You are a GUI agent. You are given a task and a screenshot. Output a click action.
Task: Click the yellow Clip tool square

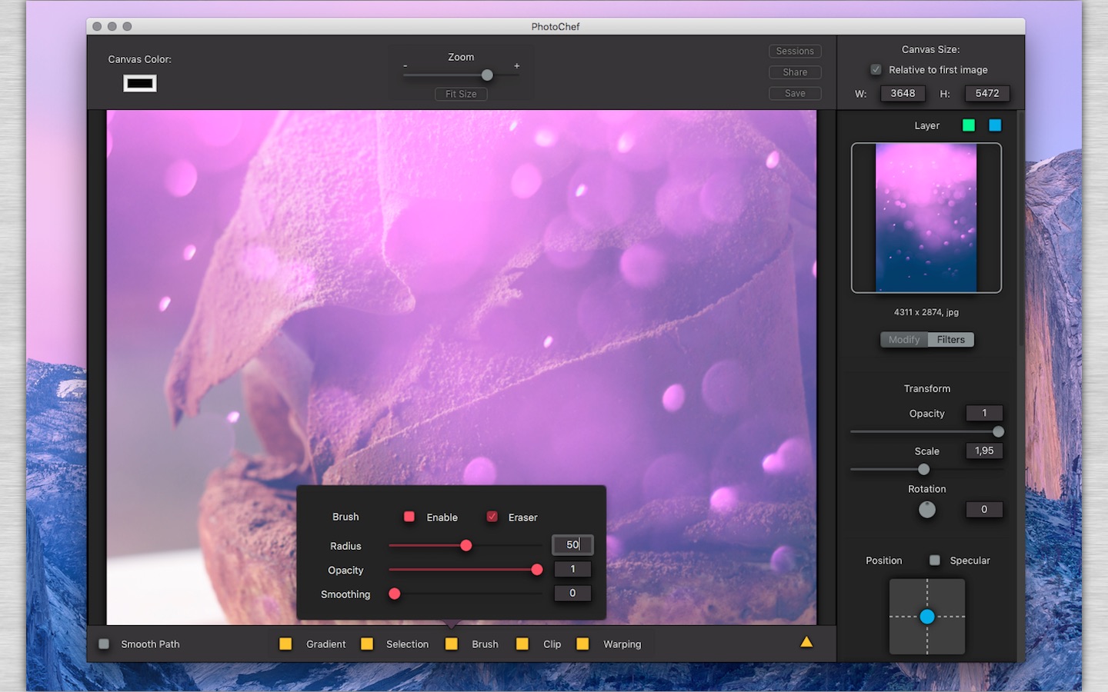522,644
